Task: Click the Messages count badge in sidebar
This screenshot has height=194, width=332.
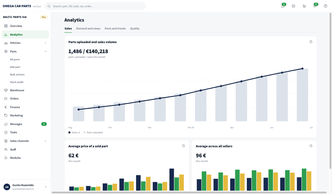Action: (x=44, y=124)
